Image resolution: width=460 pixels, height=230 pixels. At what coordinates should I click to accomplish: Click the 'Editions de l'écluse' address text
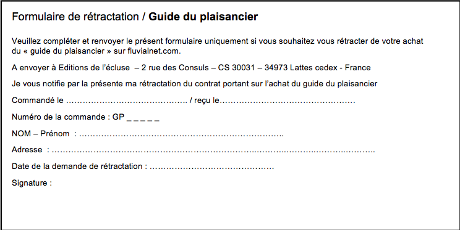(94, 68)
